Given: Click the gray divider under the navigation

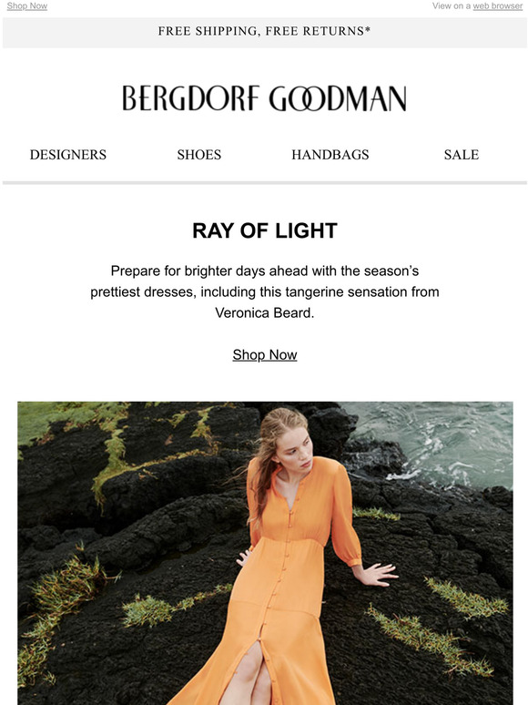Looking at the screenshot, I should click(264, 183).
